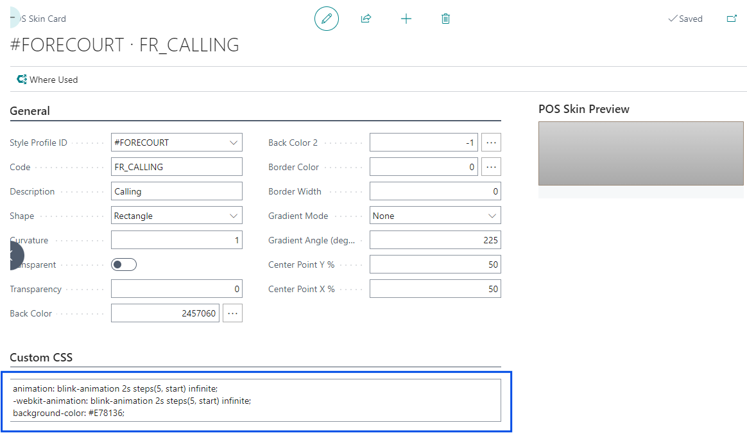Toggle the Transparent switch
This screenshot has width=747, height=434.
tap(124, 265)
